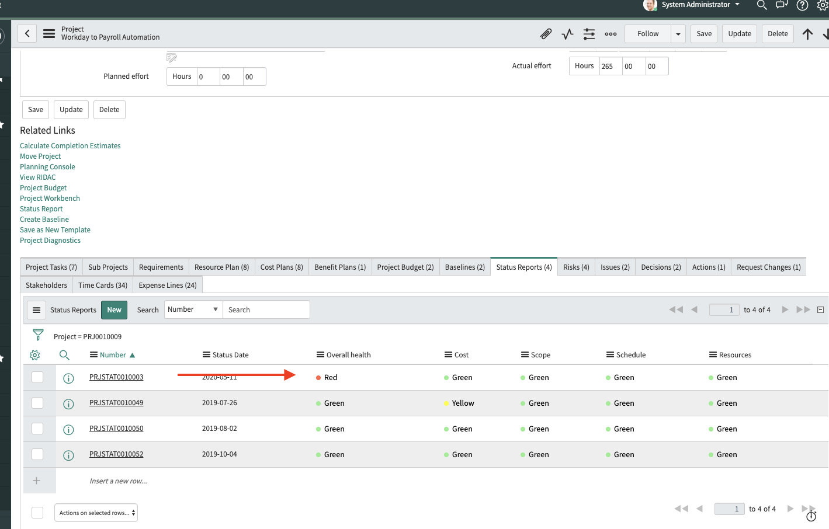Click the top pagination page number field
This screenshot has height=529, width=829.
click(x=724, y=310)
